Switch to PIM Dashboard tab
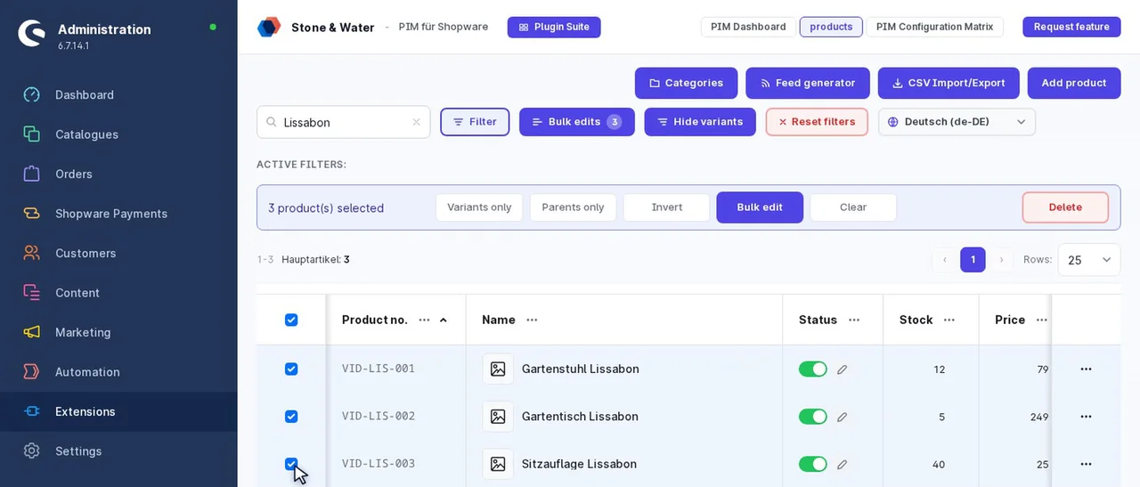Image resolution: width=1140 pixels, height=487 pixels. pos(748,27)
